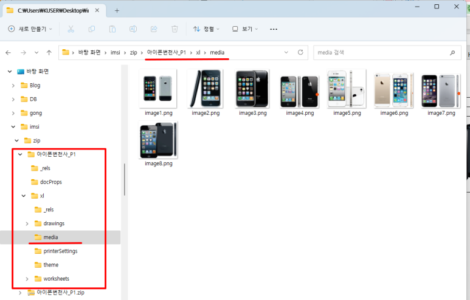The image size is (470, 300).
Task: Select the docProps folder in tree
Action: (46, 182)
